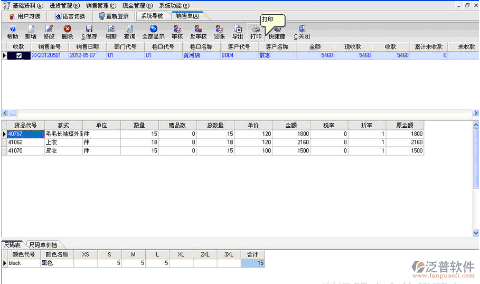
Task: Save with the S保存 toolbar icon
Action: (x=89, y=32)
